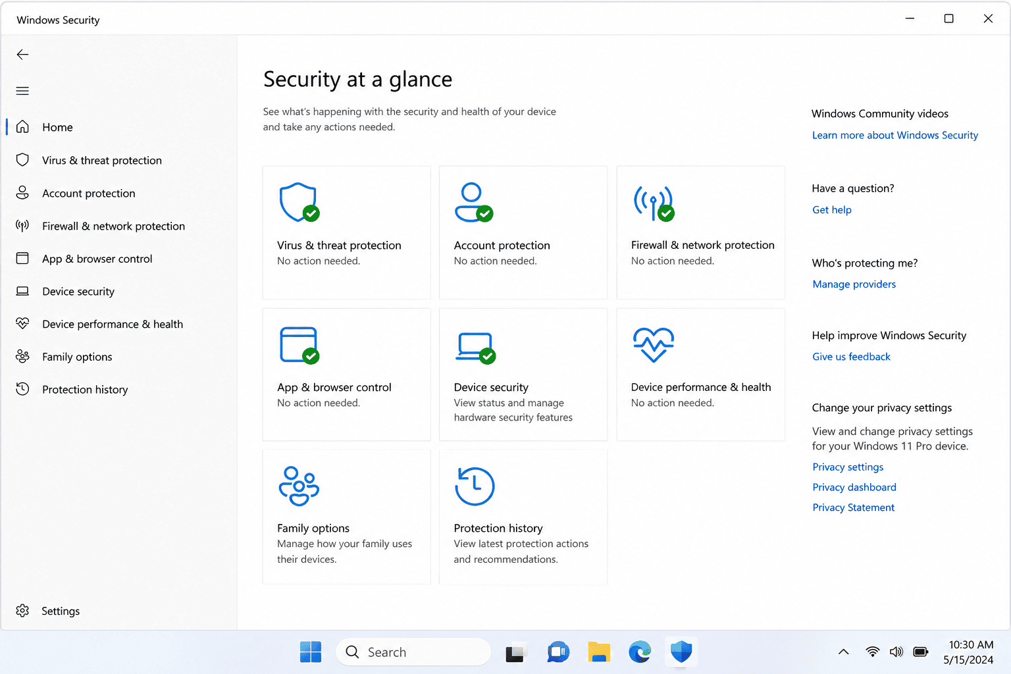Click Device security card title text
The image size is (1011, 674).
click(491, 387)
